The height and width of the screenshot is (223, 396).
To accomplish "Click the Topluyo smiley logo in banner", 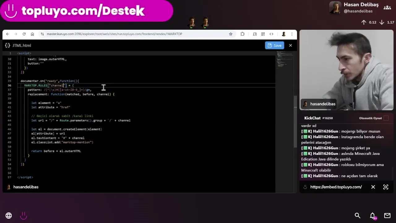I will [11, 11].
